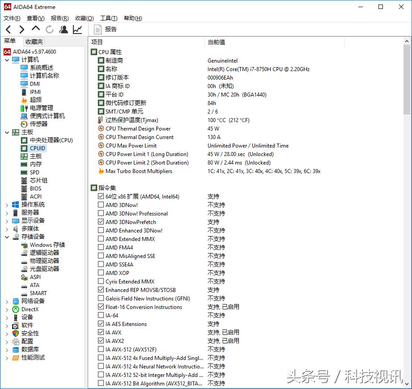Open the 内存 memory item
Screen dimensions: 412x389
(x=36, y=165)
